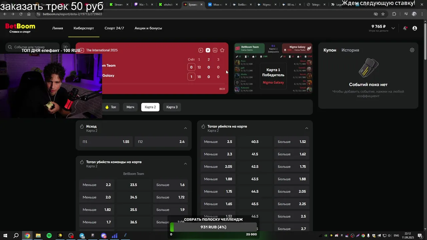Bet on П1 at 1.55

coord(106,142)
